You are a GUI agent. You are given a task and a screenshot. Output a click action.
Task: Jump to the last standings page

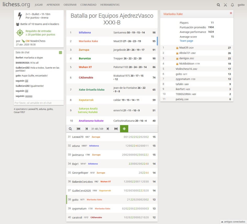coord(116,129)
